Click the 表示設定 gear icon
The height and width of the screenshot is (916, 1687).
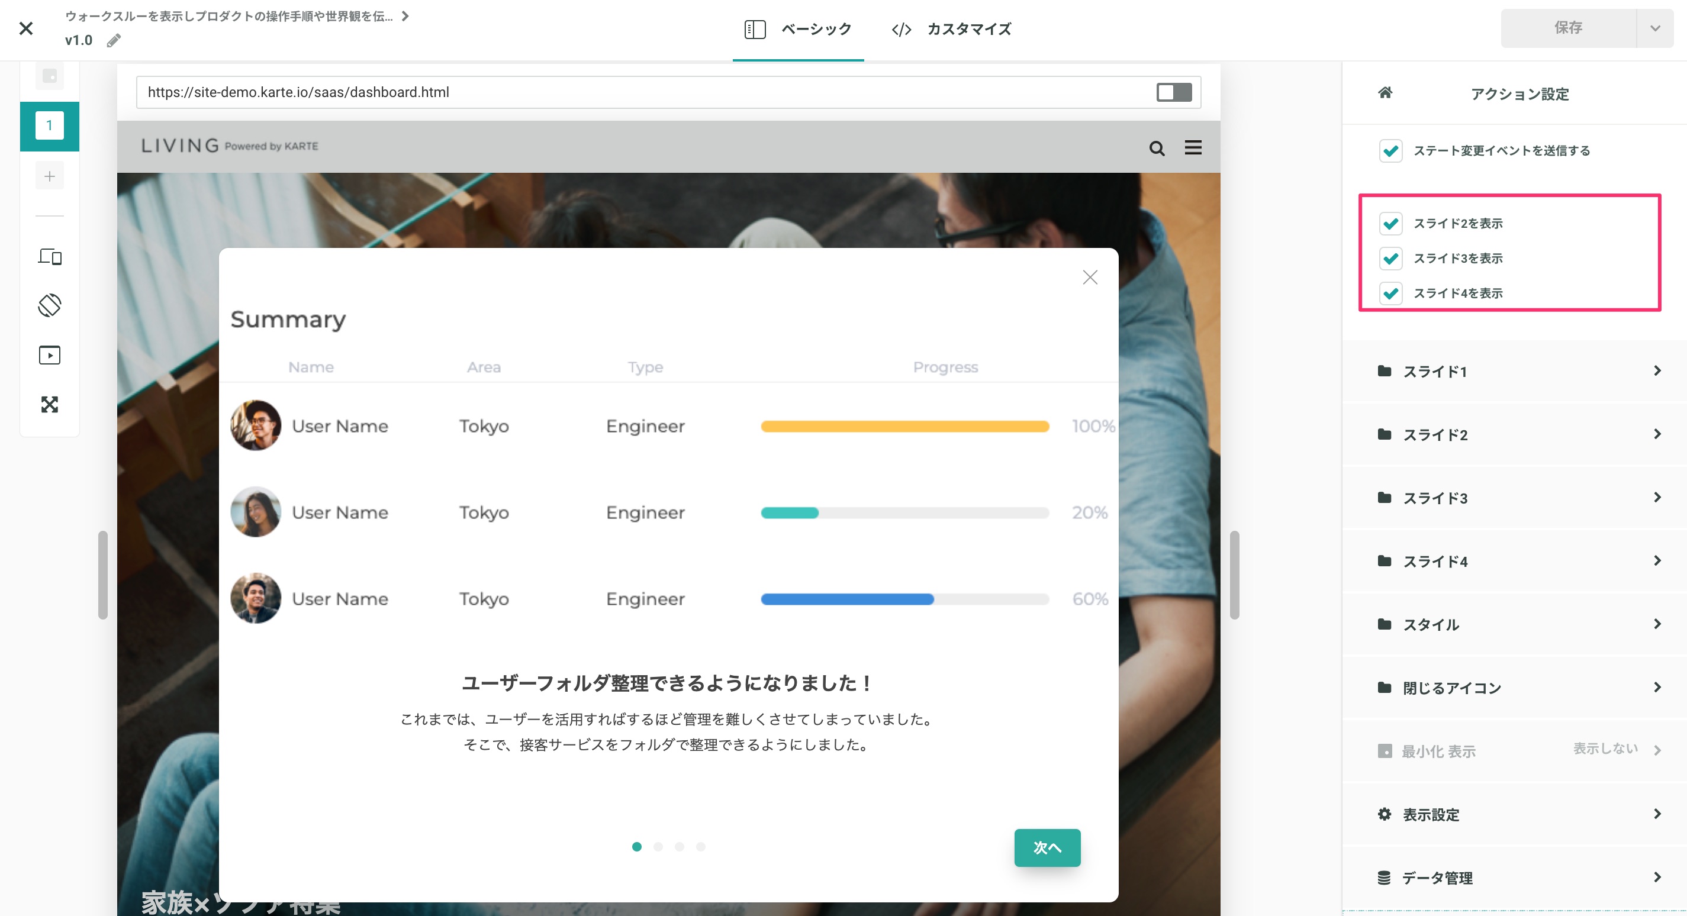[1384, 814]
